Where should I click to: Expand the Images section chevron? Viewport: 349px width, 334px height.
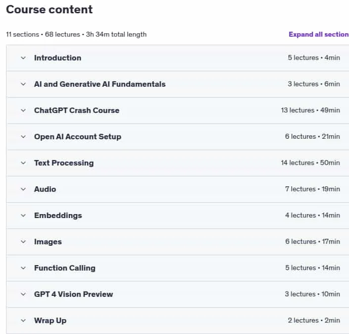[23, 242]
